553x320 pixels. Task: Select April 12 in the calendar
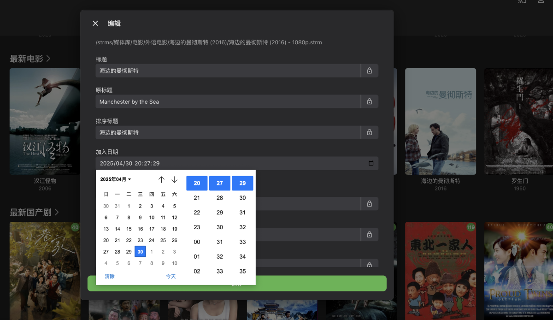pyautogui.click(x=175, y=218)
